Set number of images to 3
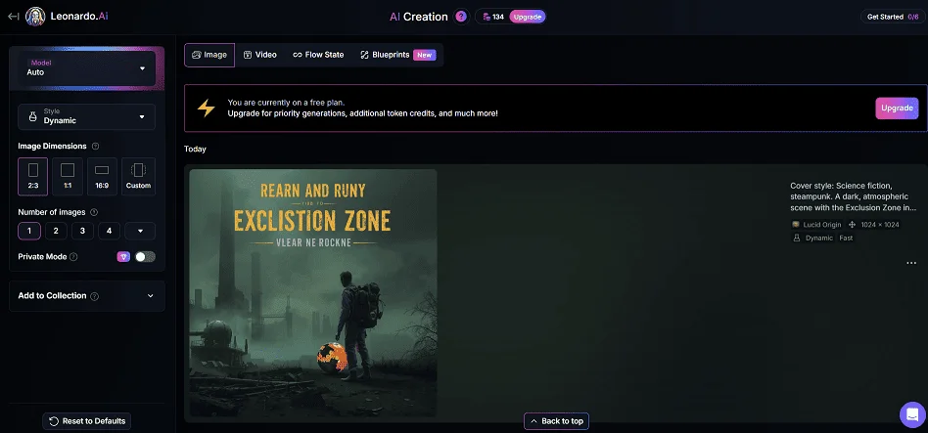Screen dimensions: 928x433 pyautogui.click(x=83, y=232)
